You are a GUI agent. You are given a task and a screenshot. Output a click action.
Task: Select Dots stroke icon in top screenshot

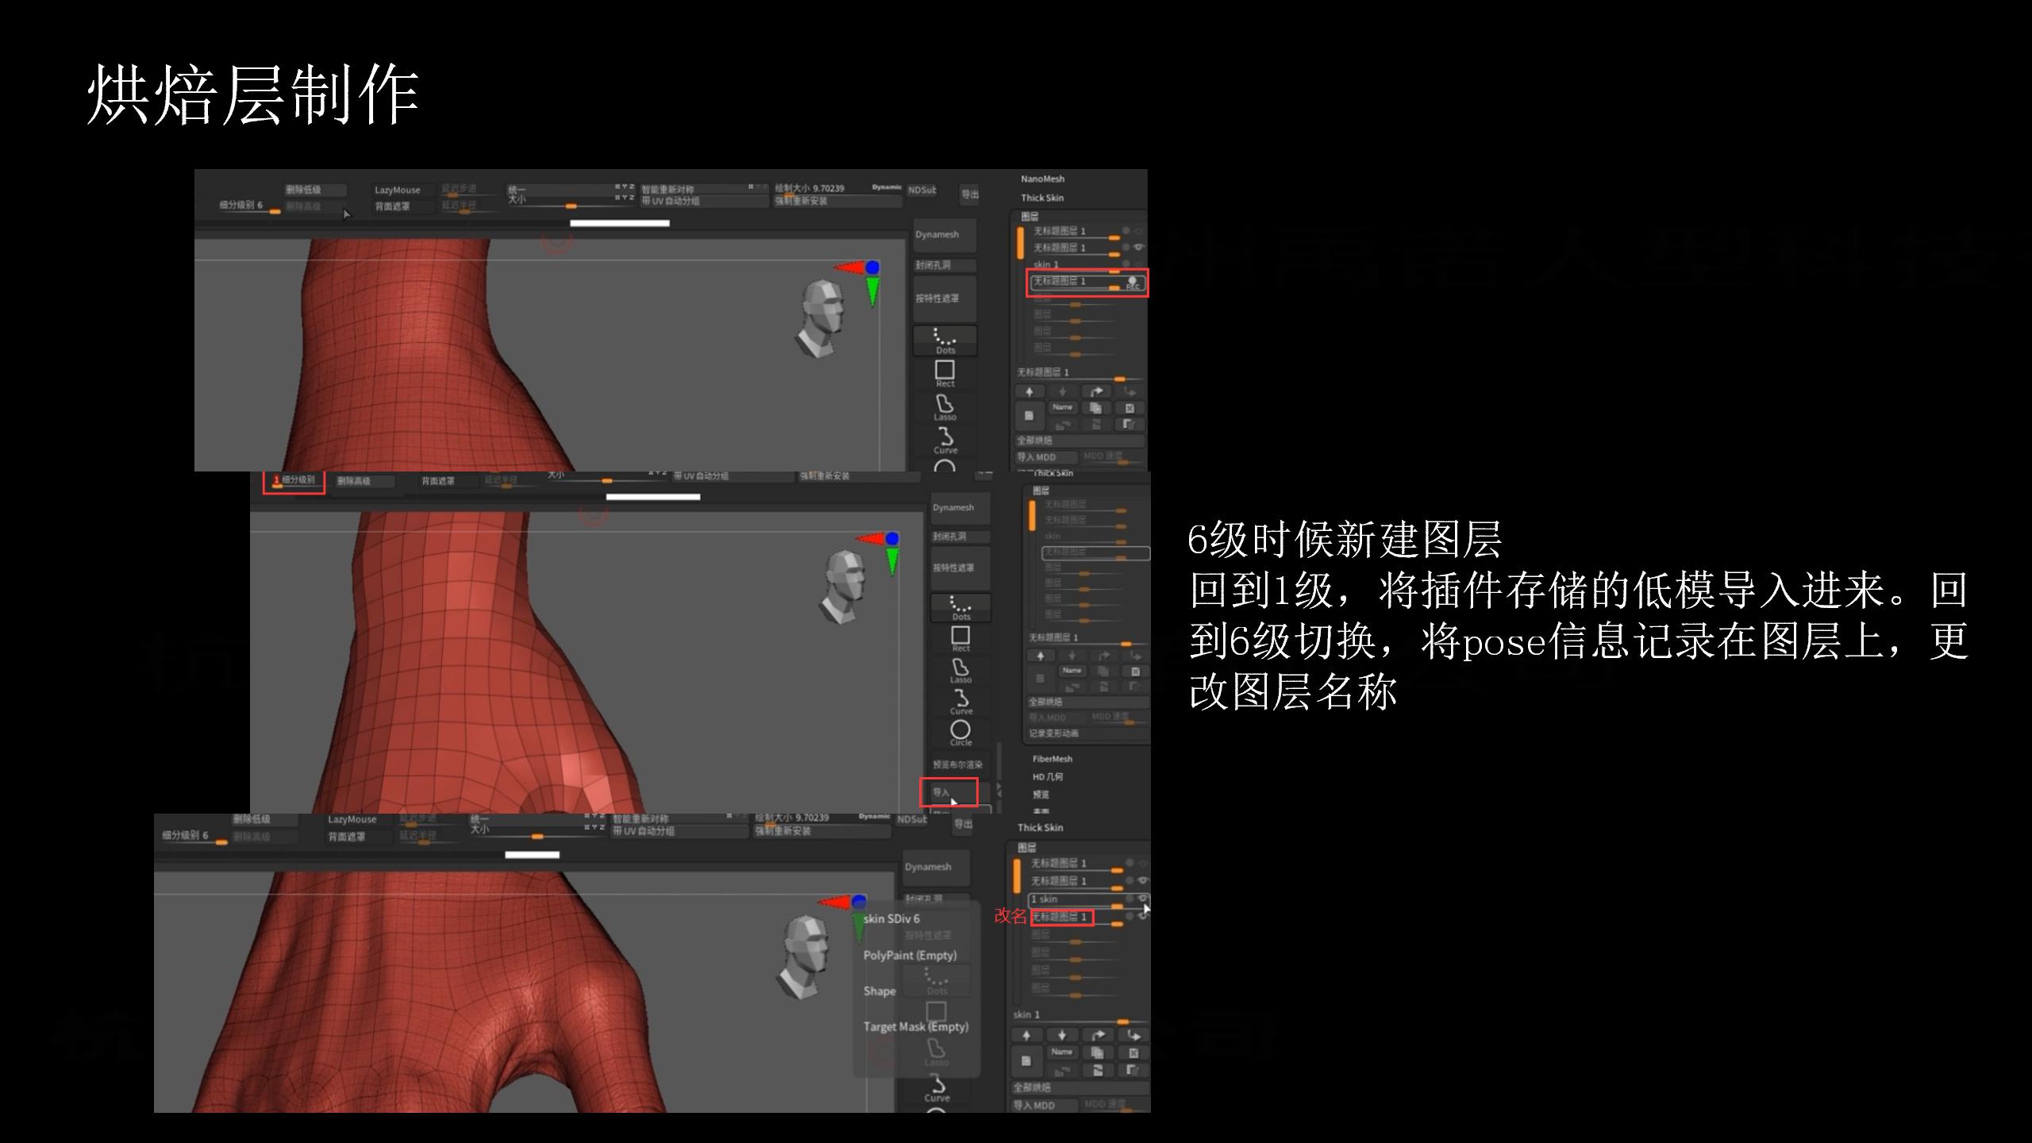coord(945,341)
